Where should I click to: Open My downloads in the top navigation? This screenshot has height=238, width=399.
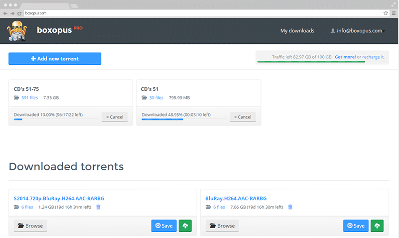pyautogui.click(x=297, y=31)
